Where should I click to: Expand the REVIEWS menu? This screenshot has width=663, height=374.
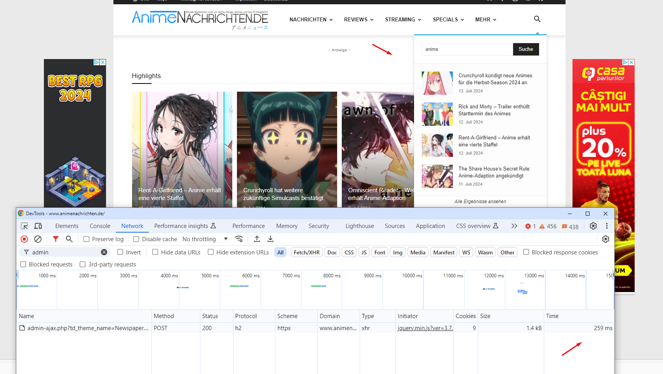click(359, 19)
